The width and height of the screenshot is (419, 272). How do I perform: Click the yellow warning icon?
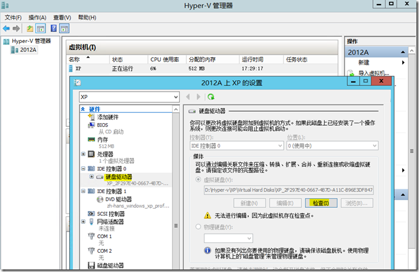pyautogui.click(x=208, y=216)
